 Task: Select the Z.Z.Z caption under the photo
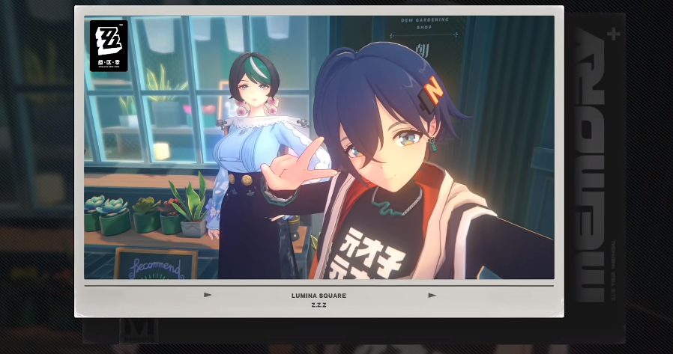click(x=319, y=305)
